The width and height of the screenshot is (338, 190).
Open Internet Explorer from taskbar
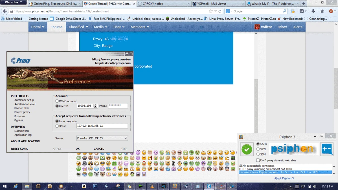click(x=16, y=186)
